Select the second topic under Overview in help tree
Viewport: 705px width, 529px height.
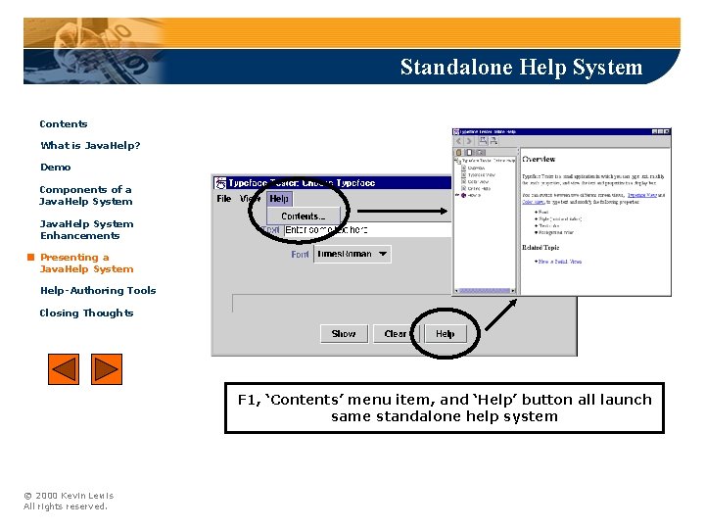tap(481, 174)
